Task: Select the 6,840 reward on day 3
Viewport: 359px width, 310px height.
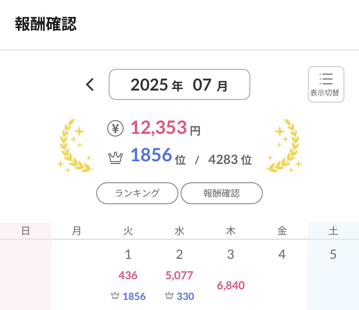Action: [231, 286]
